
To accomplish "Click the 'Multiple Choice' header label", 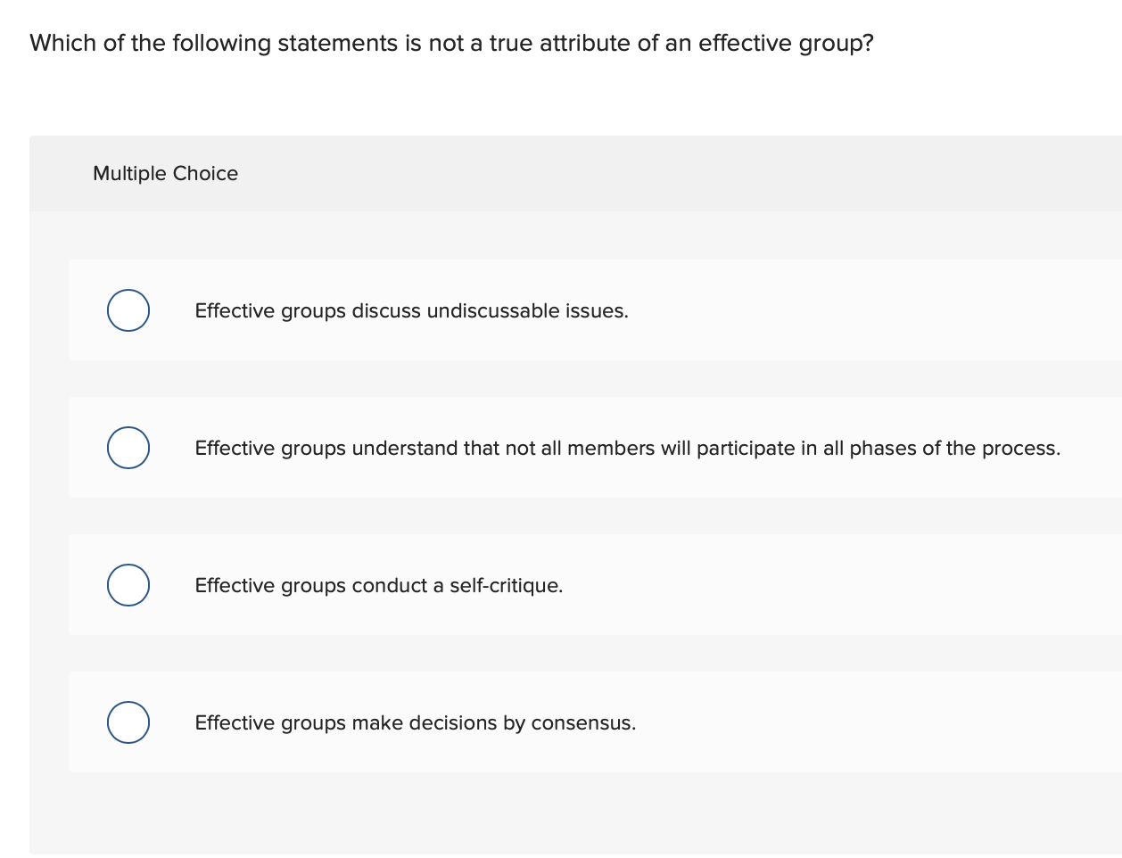I will [x=165, y=173].
